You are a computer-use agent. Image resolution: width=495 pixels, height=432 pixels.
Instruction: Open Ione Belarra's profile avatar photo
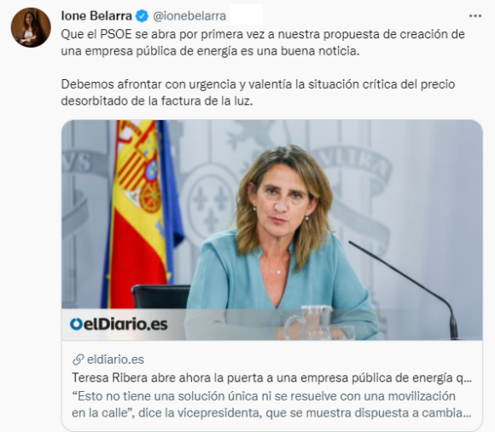pyautogui.click(x=31, y=27)
